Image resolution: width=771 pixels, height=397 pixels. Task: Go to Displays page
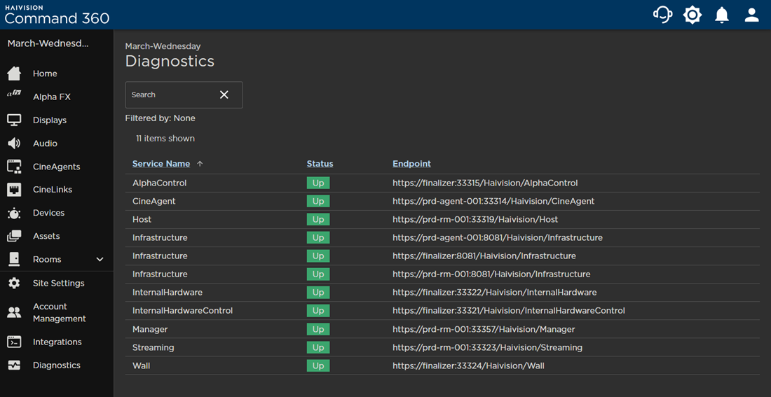[50, 120]
